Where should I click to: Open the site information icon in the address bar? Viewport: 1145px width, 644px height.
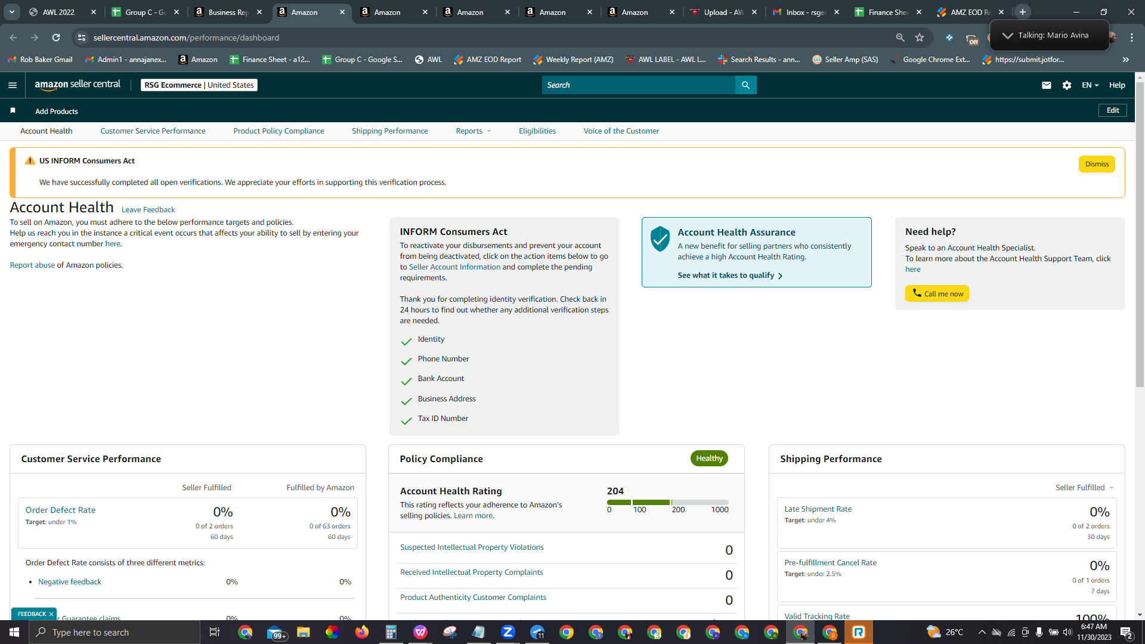point(82,38)
